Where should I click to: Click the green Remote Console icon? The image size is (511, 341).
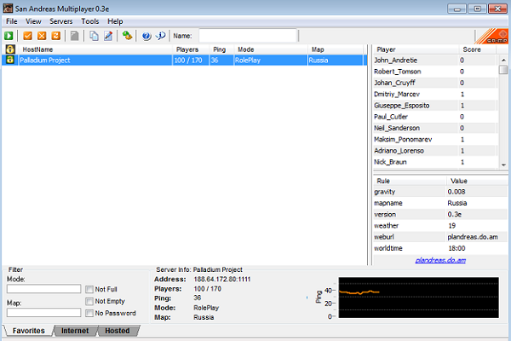(127, 36)
